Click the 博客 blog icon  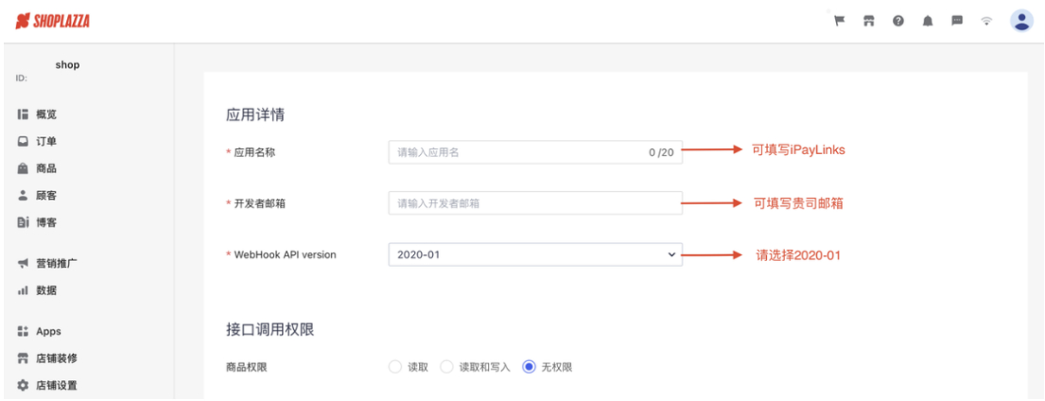pos(23,222)
